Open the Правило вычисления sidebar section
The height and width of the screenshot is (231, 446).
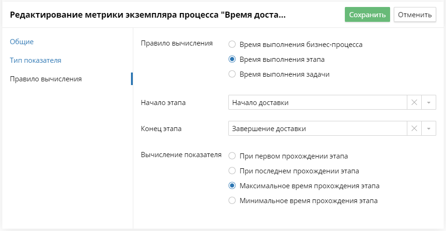[x=46, y=79]
